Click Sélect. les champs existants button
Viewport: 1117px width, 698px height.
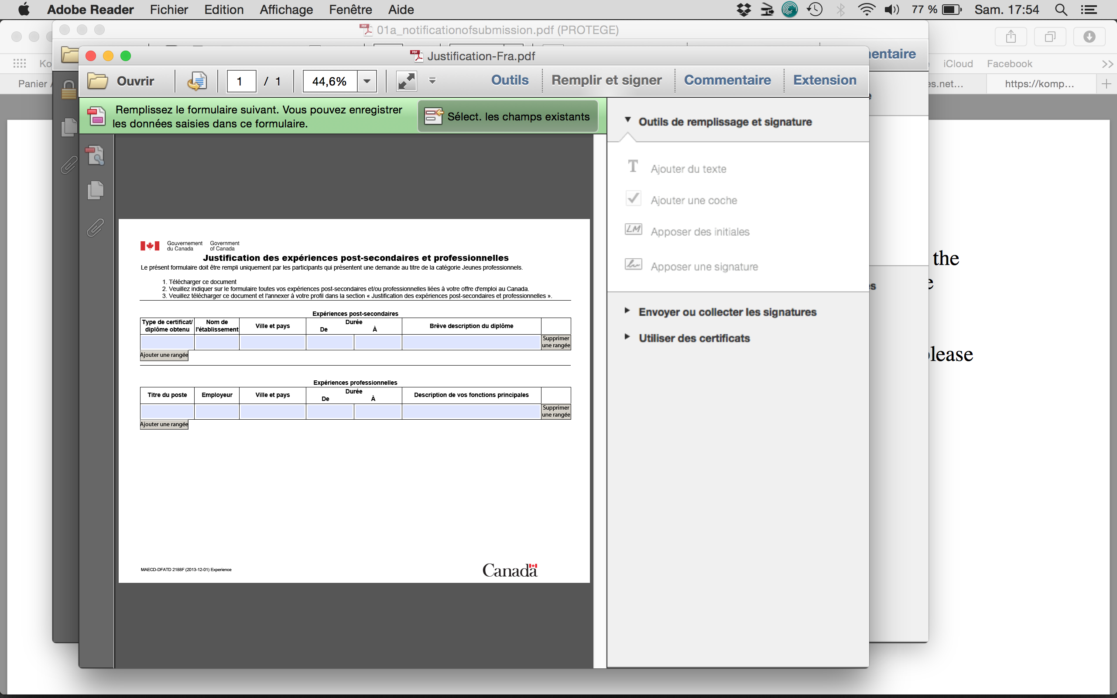[508, 117]
